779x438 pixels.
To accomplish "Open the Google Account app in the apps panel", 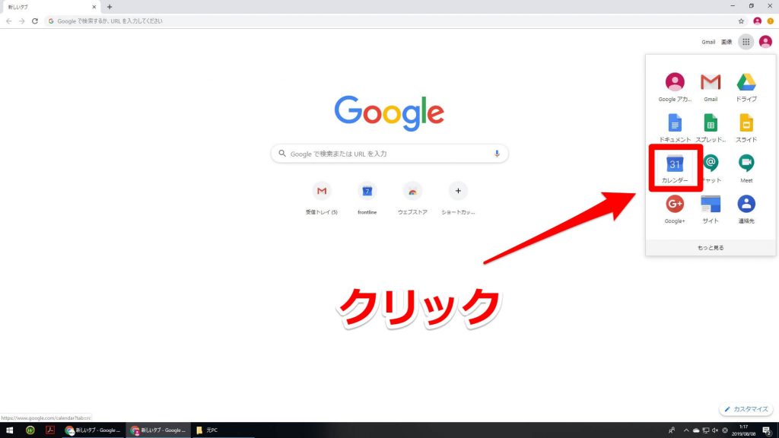I will click(x=675, y=87).
